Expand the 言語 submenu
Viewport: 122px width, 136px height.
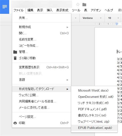pyautogui.click(x=42, y=80)
